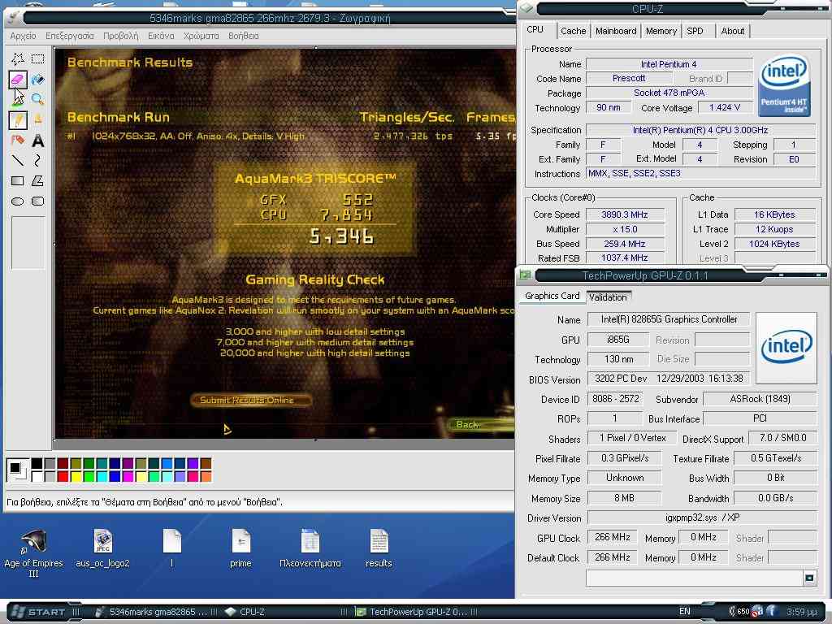This screenshot has width=832, height=624.
Task: Open Age of Empires III desktop shortcut
Action: click(x=33, y=552)
